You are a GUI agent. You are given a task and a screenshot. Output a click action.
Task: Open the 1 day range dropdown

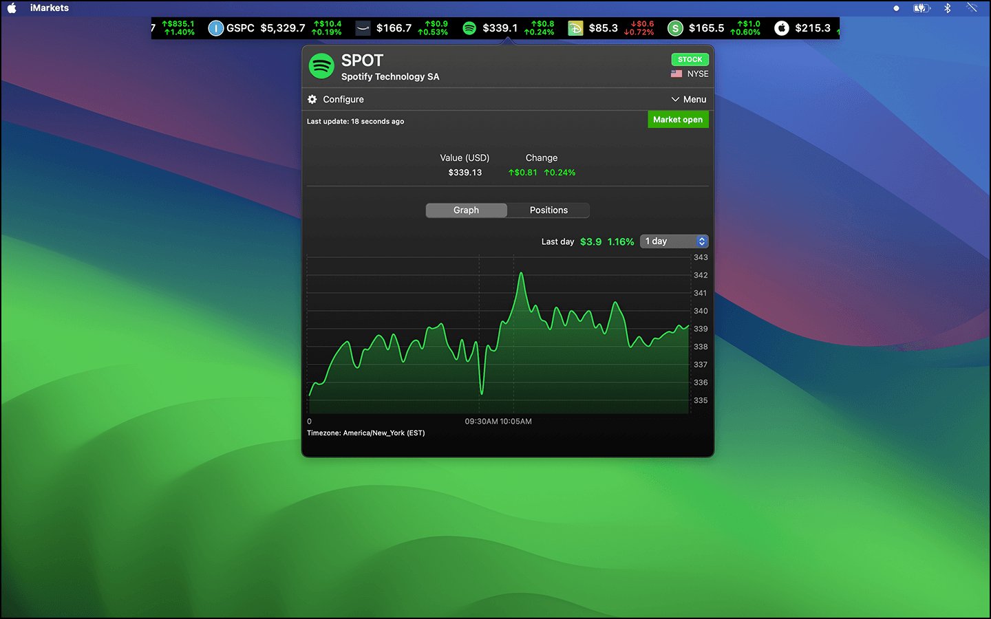[x=674, y=241]
